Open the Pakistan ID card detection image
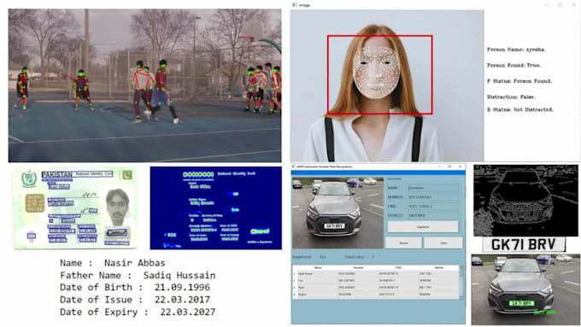 click(x=75, y=207)
